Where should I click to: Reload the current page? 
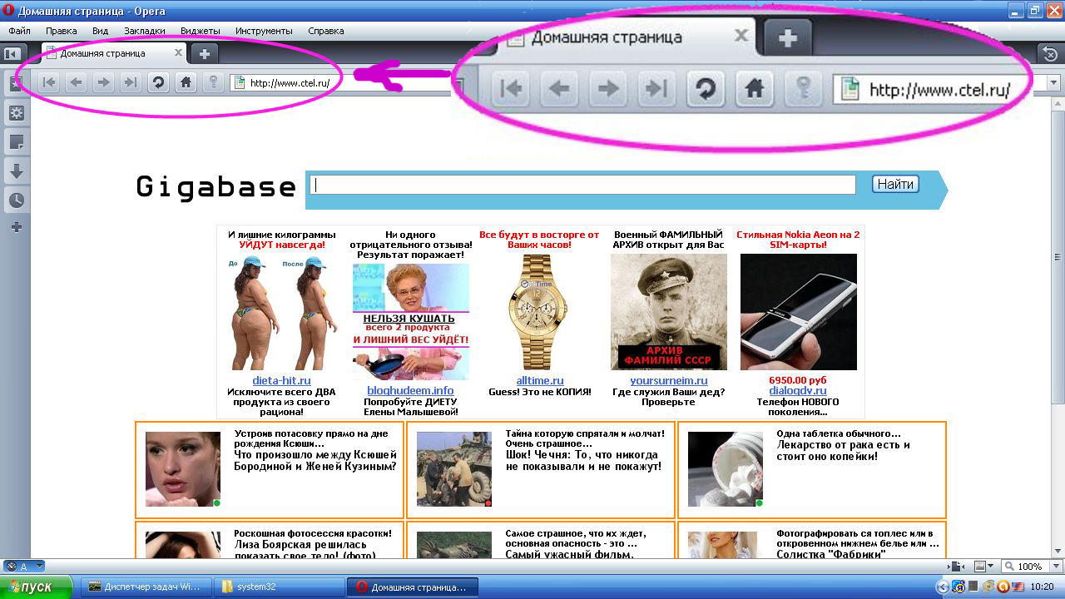pyautogui.click(x=157, y=82)
